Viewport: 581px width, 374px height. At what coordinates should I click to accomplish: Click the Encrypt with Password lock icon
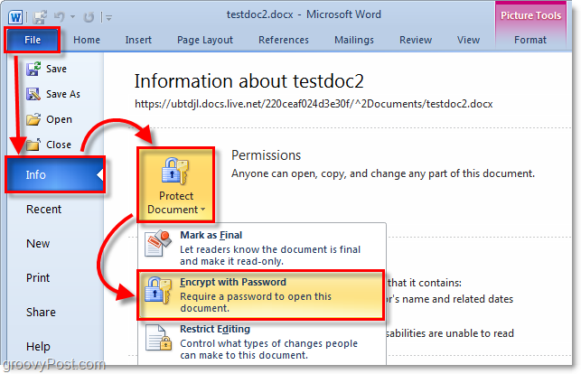click(158, 290)
